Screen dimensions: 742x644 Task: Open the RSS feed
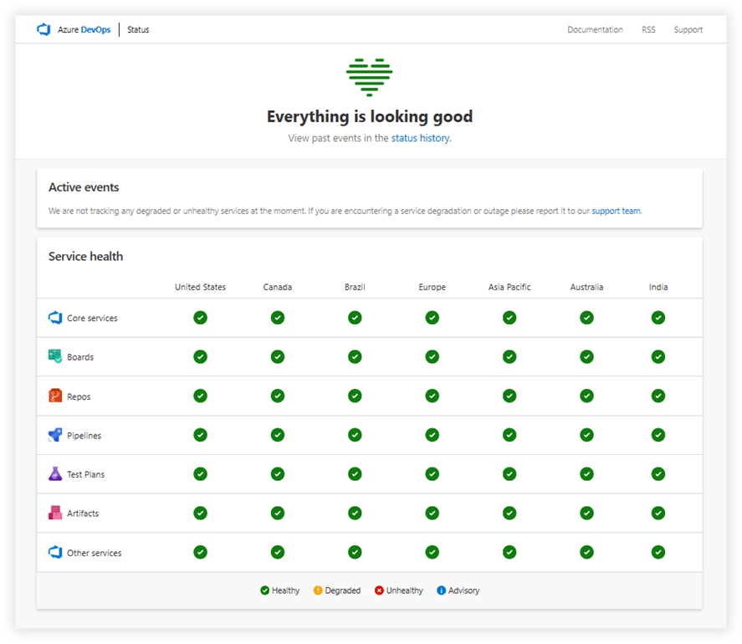click(648, 29)
